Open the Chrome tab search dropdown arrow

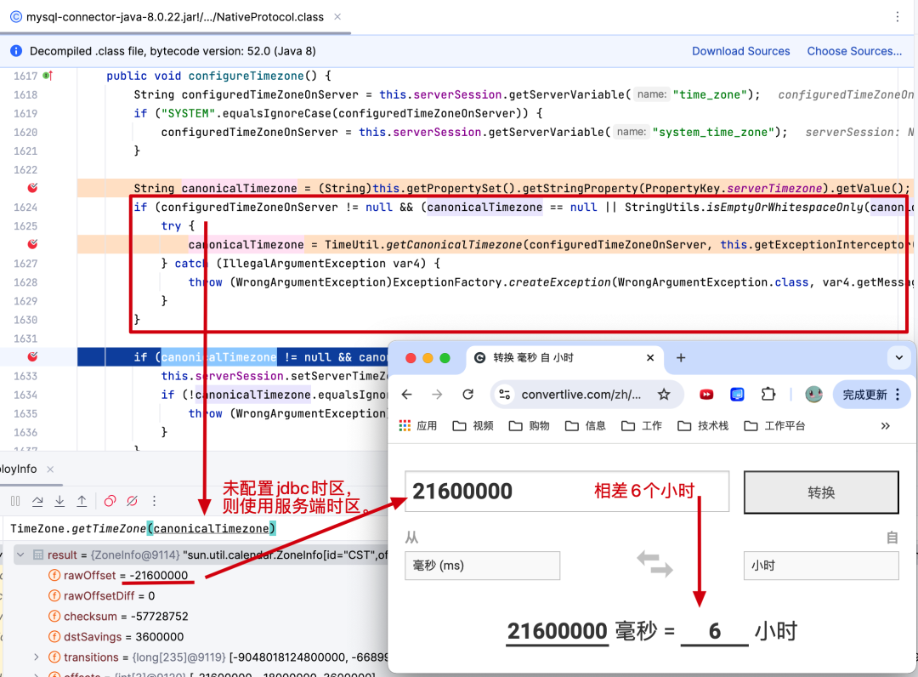[x=898, y=357]
